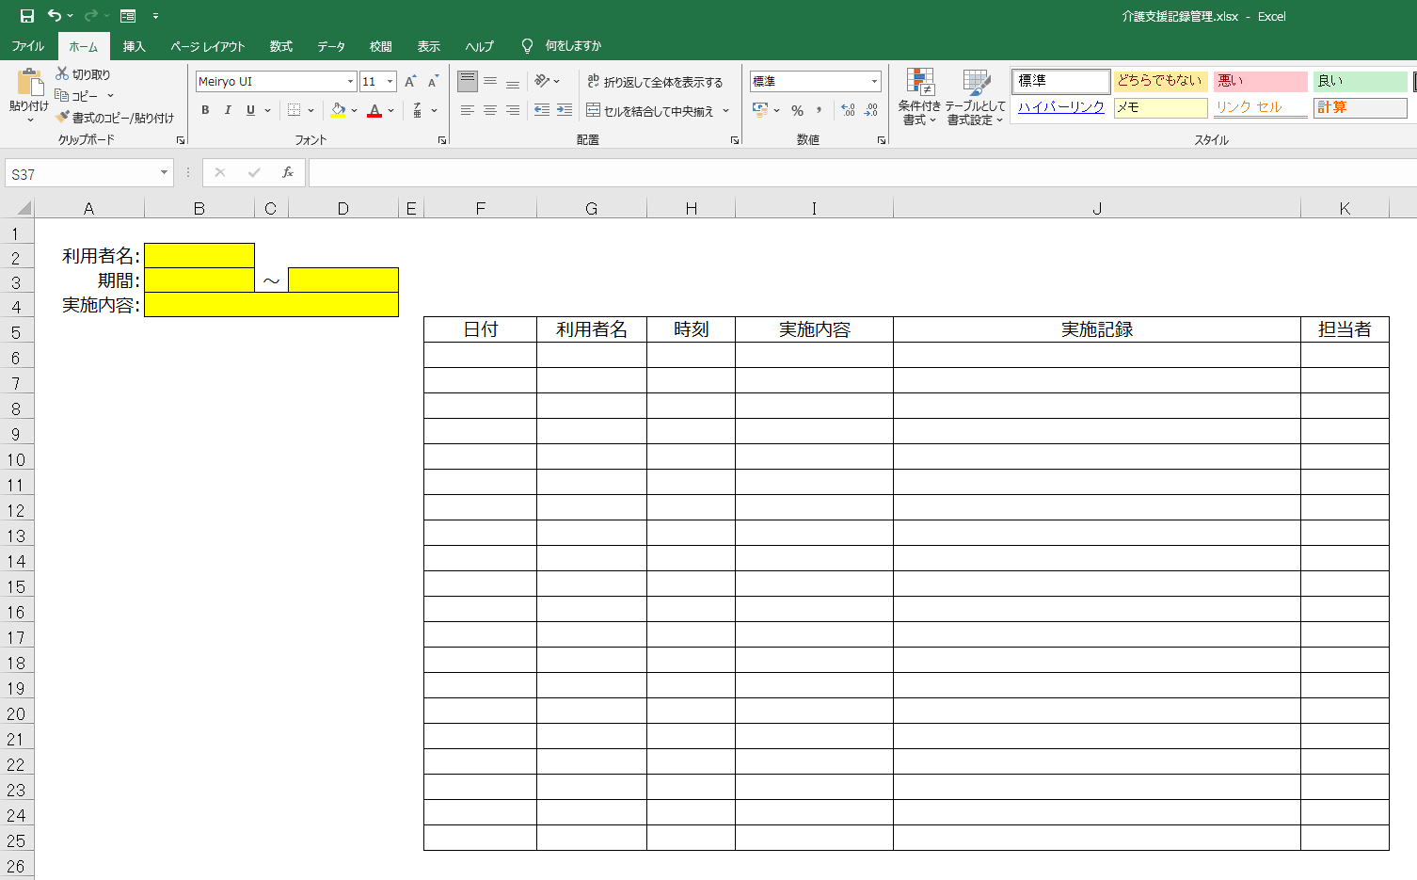Open the fill color dropdown arrow
Image resolution: width=1417 pixels, height=880 pixels.
pyautogui.click(x=354, y=111)
